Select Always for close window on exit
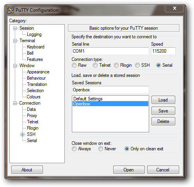Image resolution: width=194 pixels, height=187 pixels. point(74,149)
